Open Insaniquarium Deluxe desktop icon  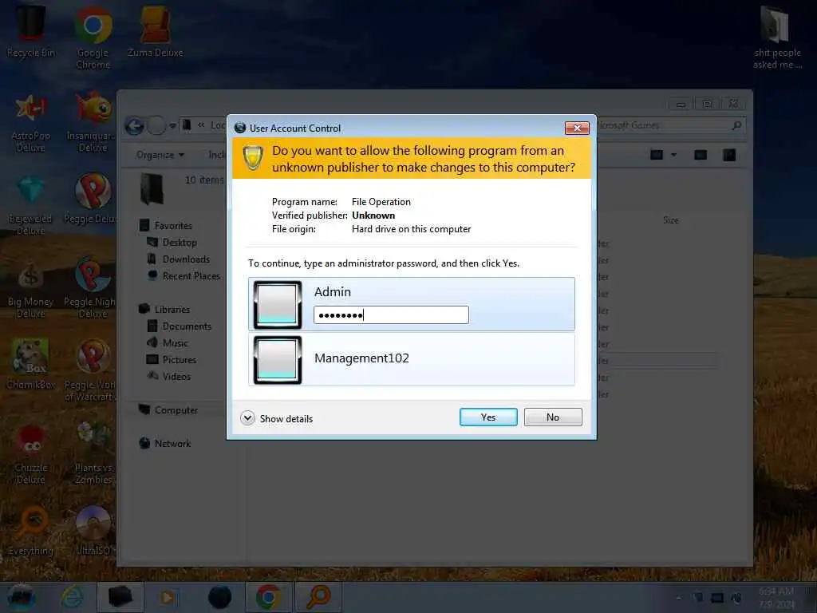coord(93,123)
